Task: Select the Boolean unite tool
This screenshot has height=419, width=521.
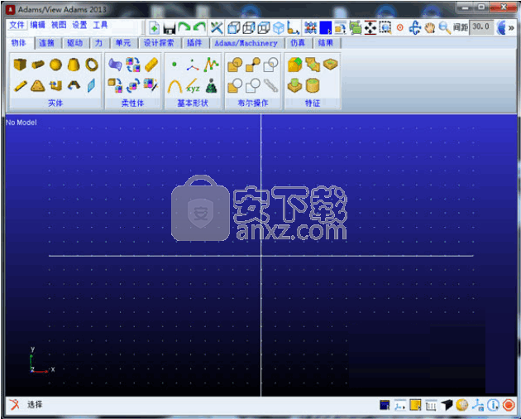Action: 235,65
